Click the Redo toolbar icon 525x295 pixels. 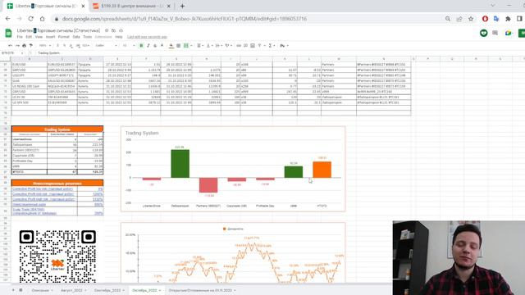coord(17,46)
